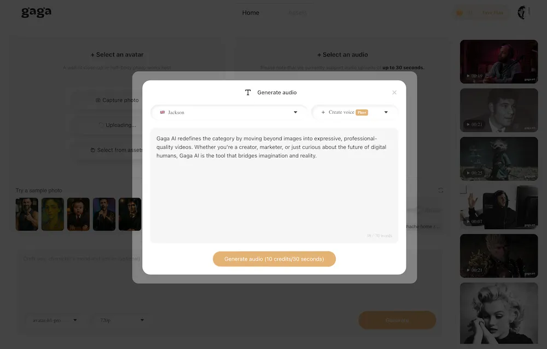Click the UK flag icon next to Jackson

coord(162,112)
